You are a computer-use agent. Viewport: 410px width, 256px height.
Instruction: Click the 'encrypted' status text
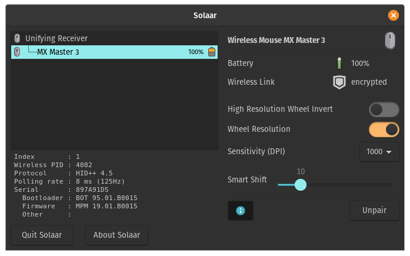369,82
